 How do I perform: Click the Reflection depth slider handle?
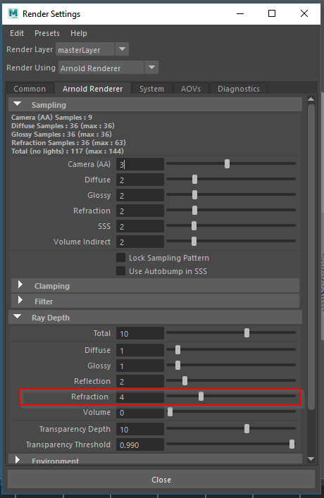(x=185, y=380)
